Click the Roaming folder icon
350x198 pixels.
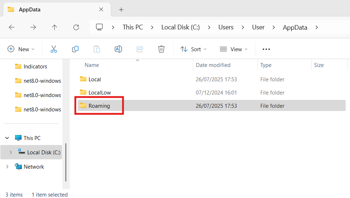click(x=83, y=105)
